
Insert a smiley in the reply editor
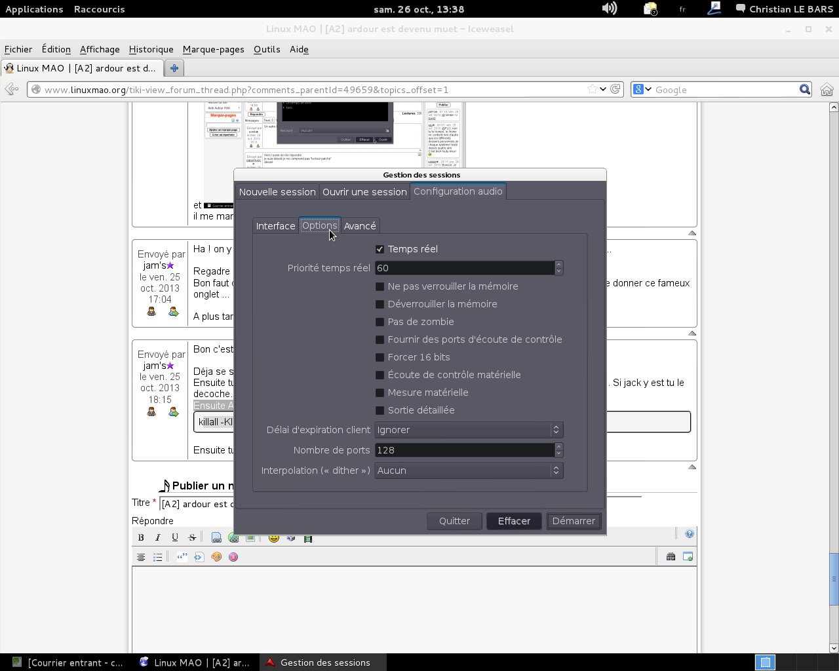pyautogui.click(x=274, y=538)
